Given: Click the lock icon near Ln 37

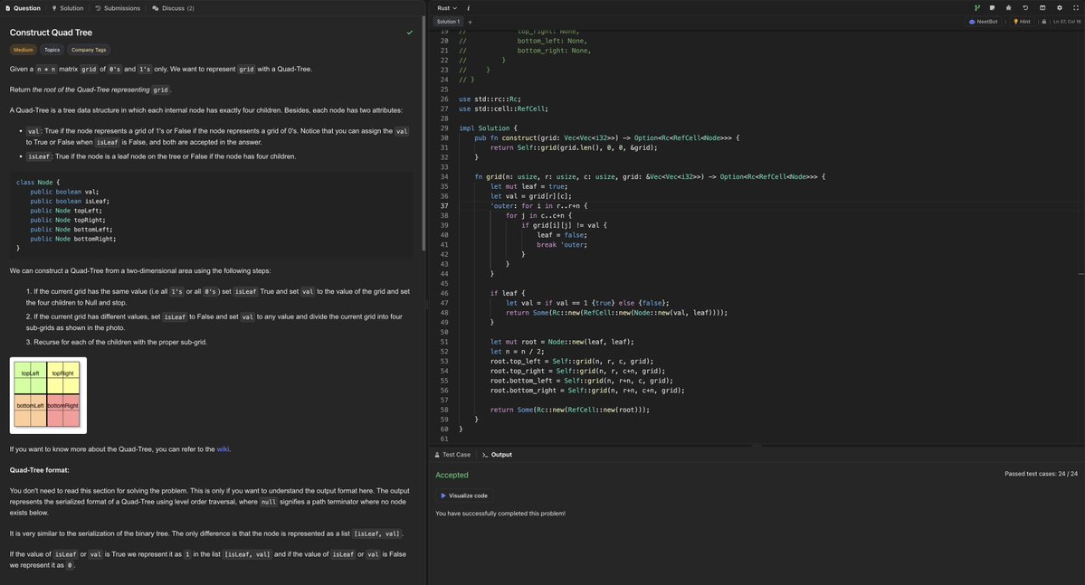Looking at the screenshot, I should coord(1044,22).
